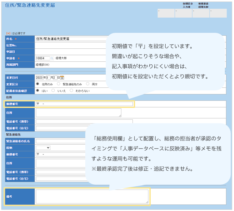Viewport: 234px width, 211px height.
Task: Click the day field in 変更日付
Action: click(x=55, y=78)
